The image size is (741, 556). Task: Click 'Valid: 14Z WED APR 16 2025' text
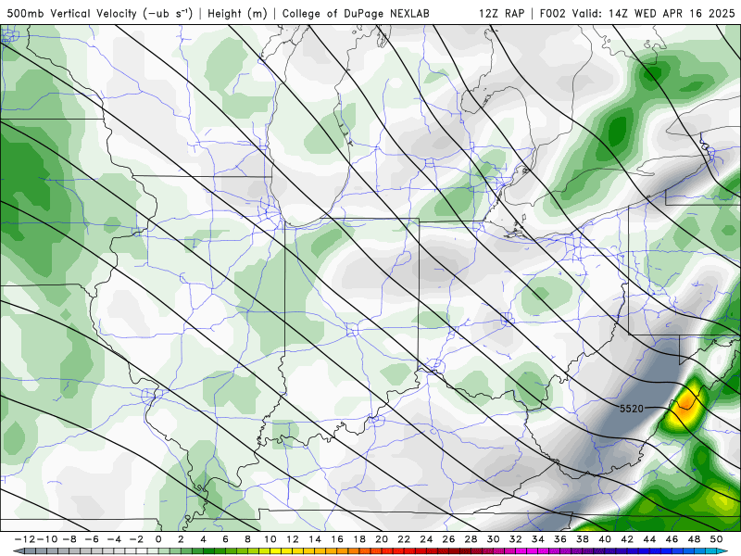pyautogui.click(x=654, y=13)
